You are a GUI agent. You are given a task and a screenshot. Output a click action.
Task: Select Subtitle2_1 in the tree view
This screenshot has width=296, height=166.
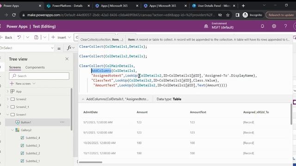point(33,161)
